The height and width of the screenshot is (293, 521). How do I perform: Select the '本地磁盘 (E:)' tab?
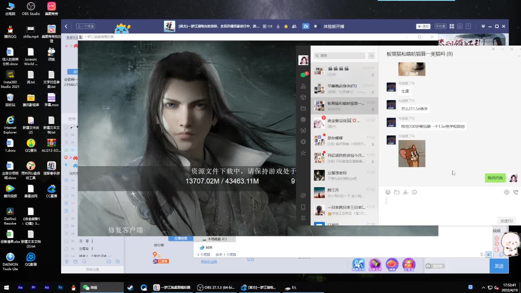click(215, 239)
